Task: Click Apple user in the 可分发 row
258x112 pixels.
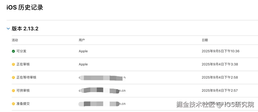Action: pyautogui.click(x=83, y=51)
